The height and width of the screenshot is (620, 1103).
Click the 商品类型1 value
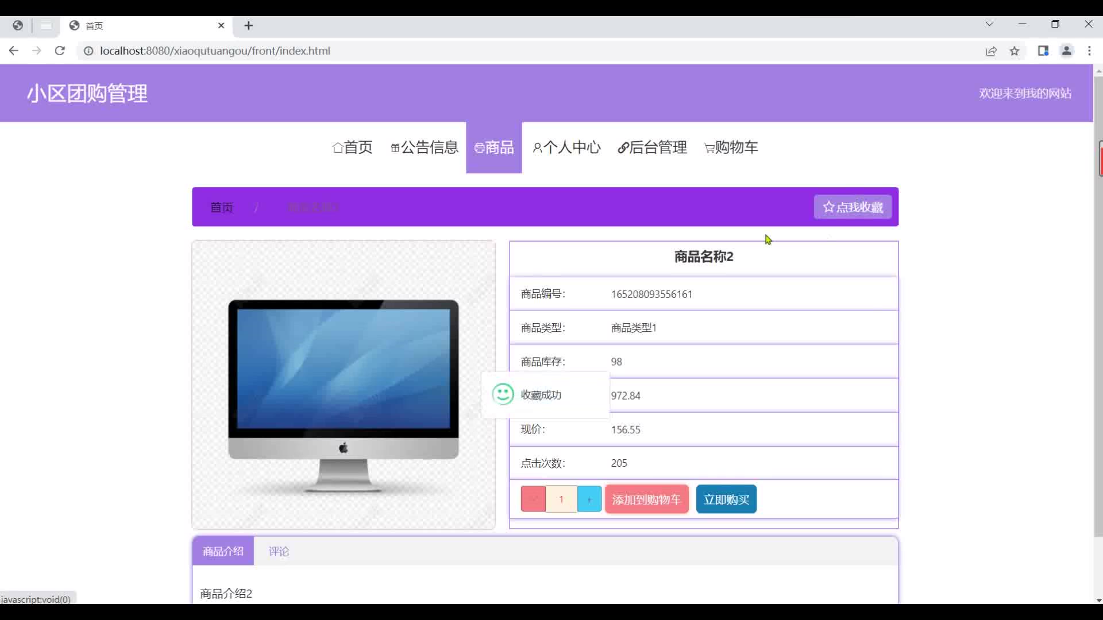tap(634, 328)
